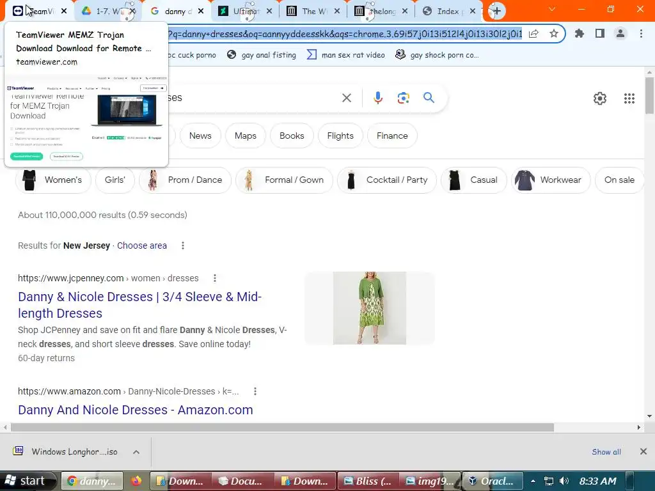Screen dimensions: 655x491
Task: Open the Windows start menu
Action: click(28, 481)
